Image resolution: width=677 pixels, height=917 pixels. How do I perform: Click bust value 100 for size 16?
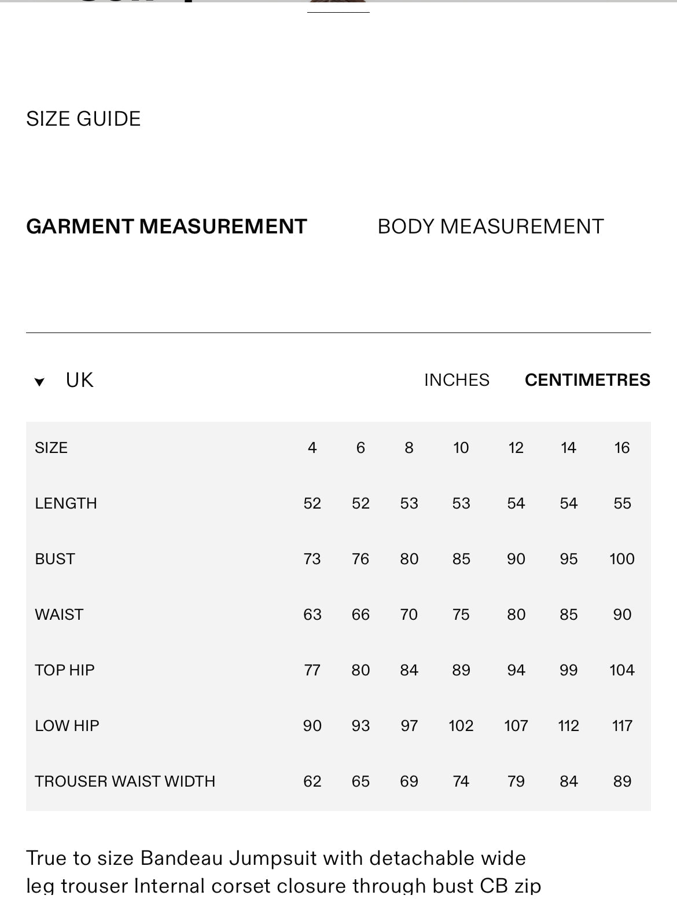[622, 559]
